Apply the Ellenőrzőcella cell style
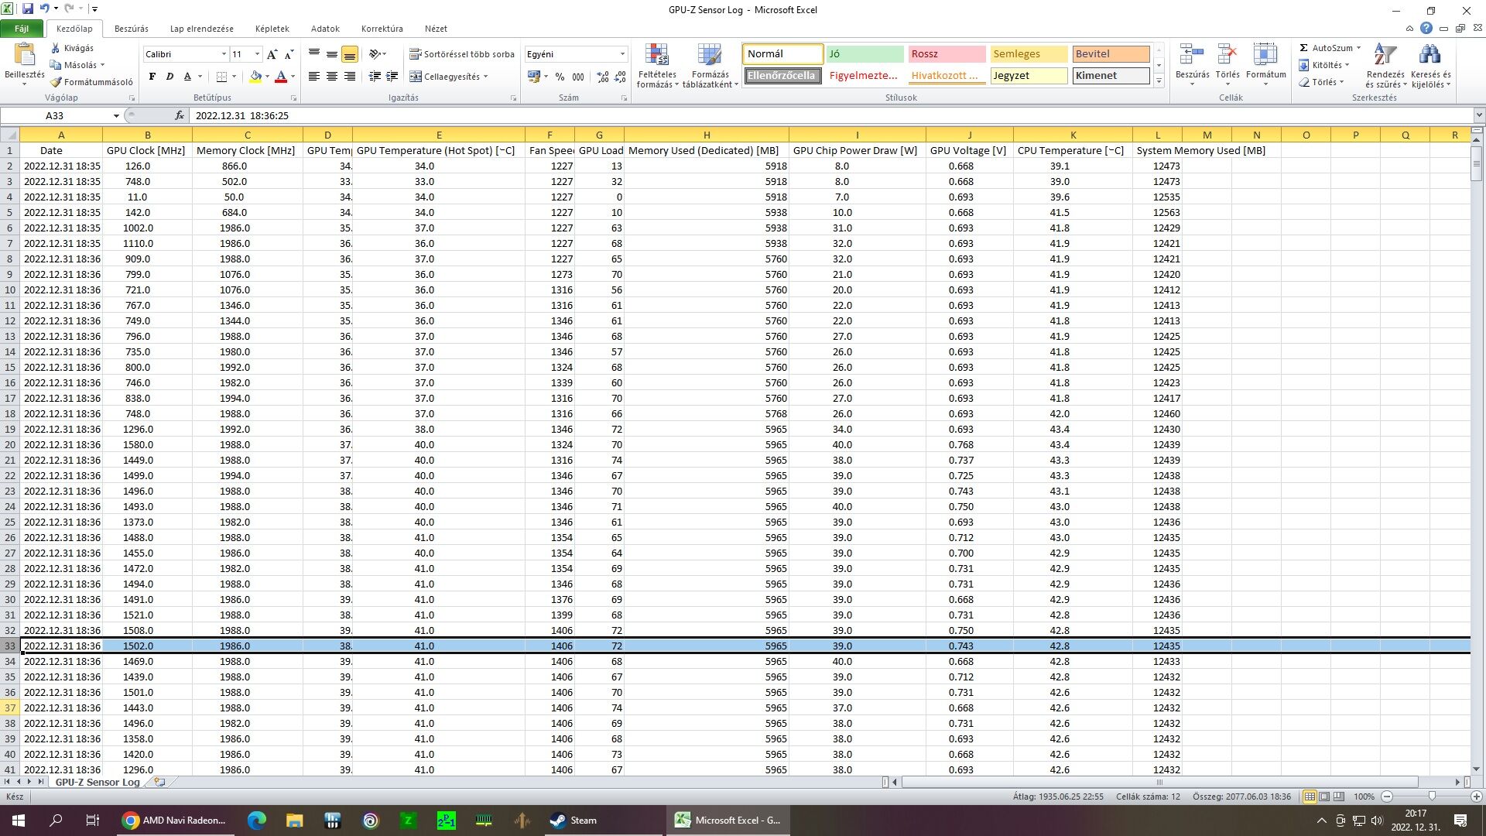1486x836 pixels. 782,76
